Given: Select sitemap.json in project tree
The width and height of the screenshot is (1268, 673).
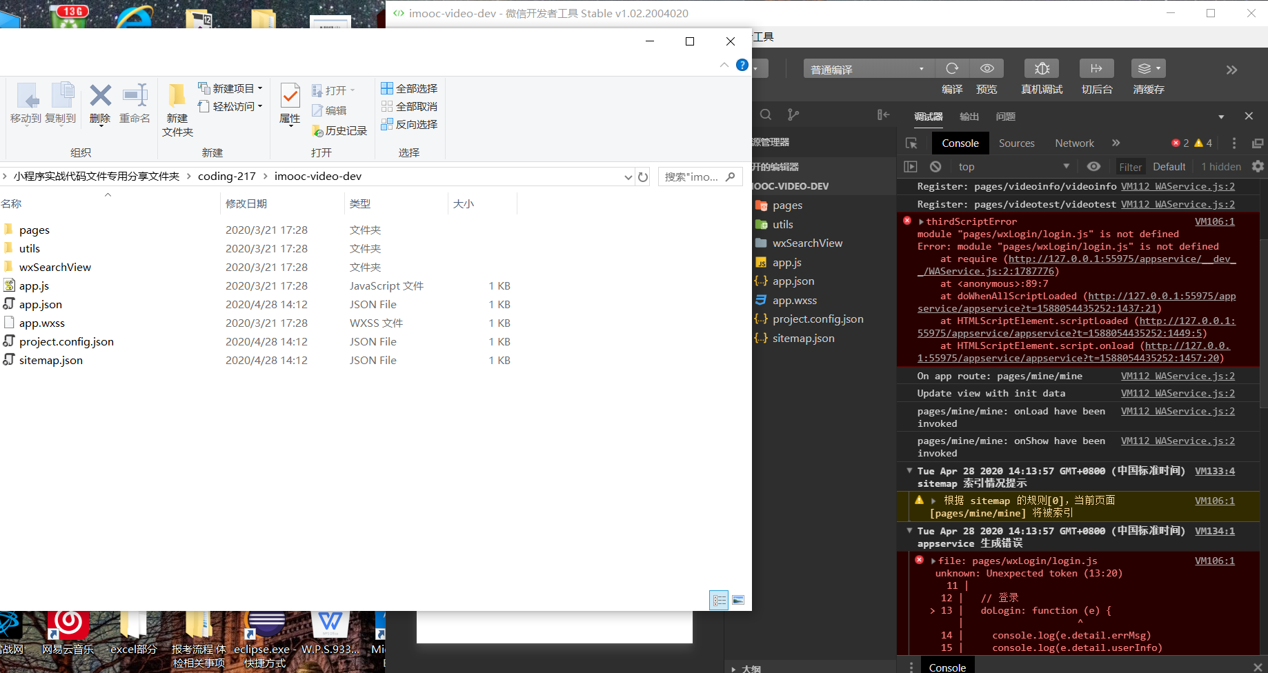Looking at the screenshot, I should tap(803, 338).
